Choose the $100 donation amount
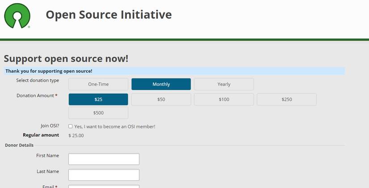This screenshot has width=369, height=188. point(224,100)
